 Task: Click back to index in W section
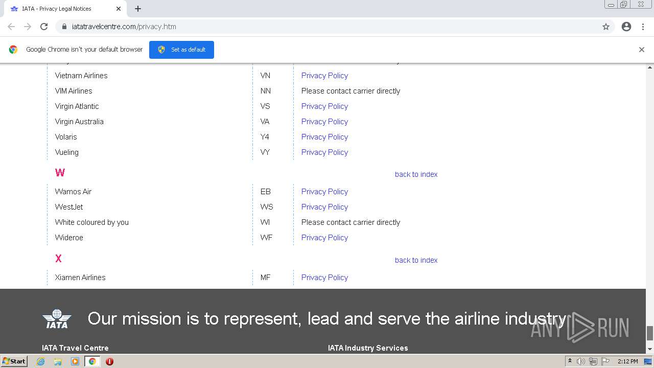coord(416,174)
